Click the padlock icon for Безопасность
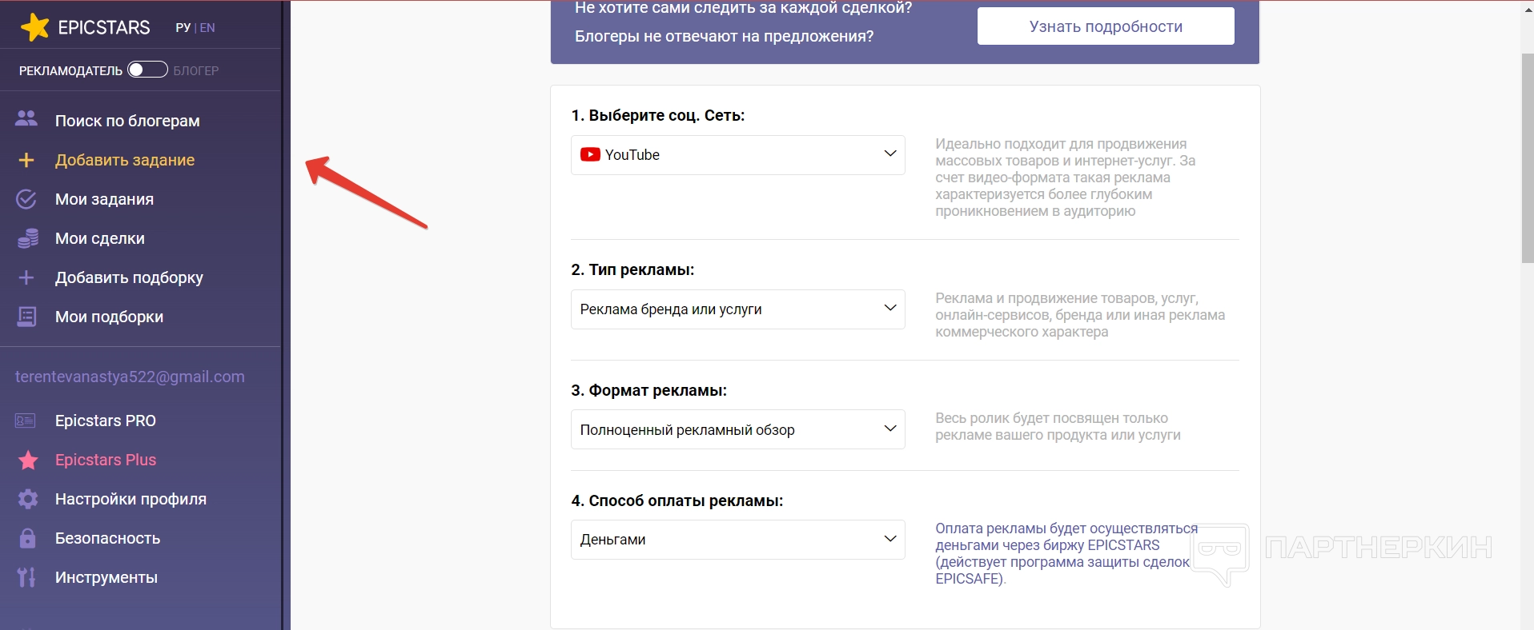Image resolution: width=1534 pixels, height=630 pixels. tap(27, 538)
